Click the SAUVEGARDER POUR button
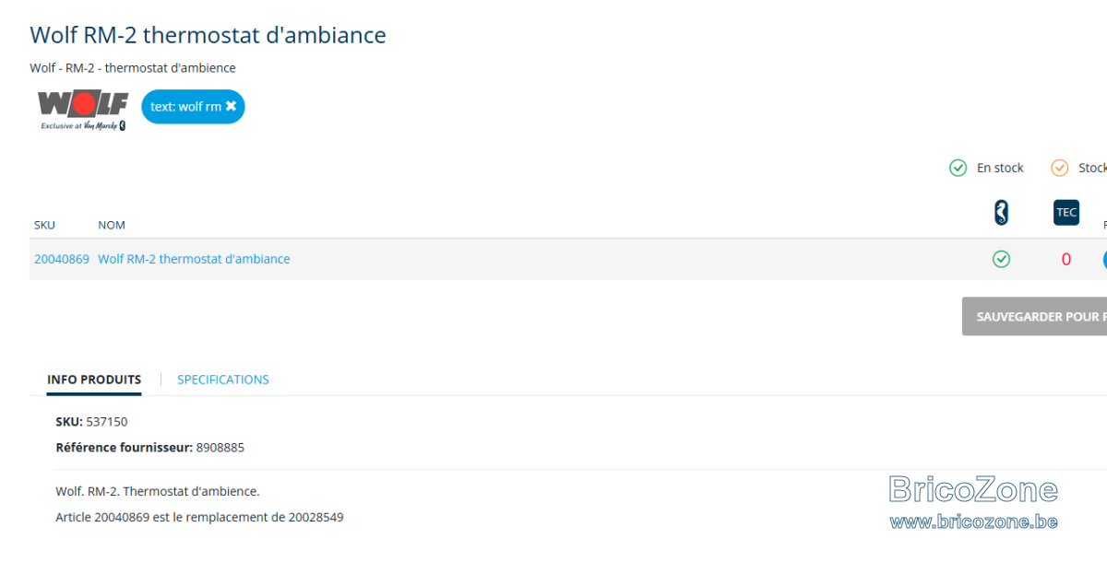Screen dimensions: 1107x562 (1034, 316)
